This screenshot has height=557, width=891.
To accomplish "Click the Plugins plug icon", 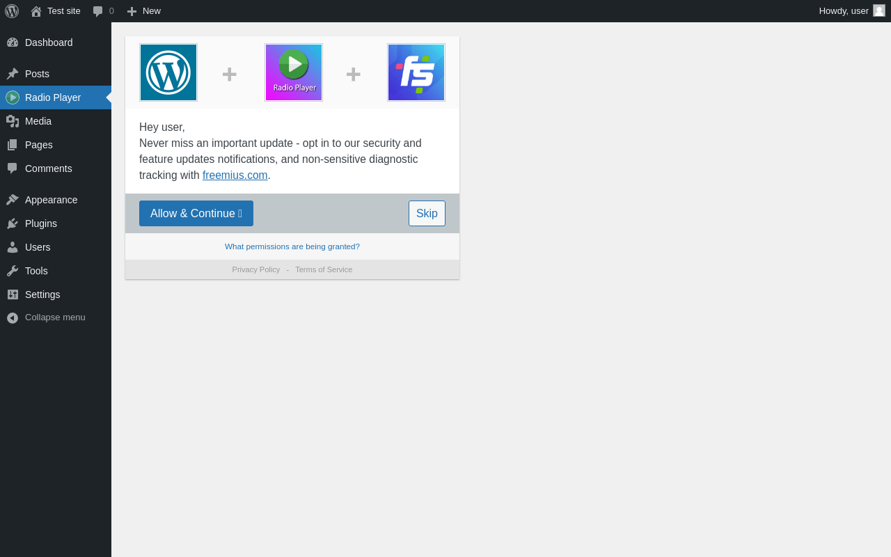I will 13,223.
